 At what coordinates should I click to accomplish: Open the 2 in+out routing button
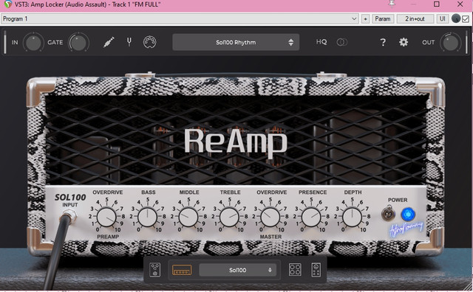click(415, 18)
